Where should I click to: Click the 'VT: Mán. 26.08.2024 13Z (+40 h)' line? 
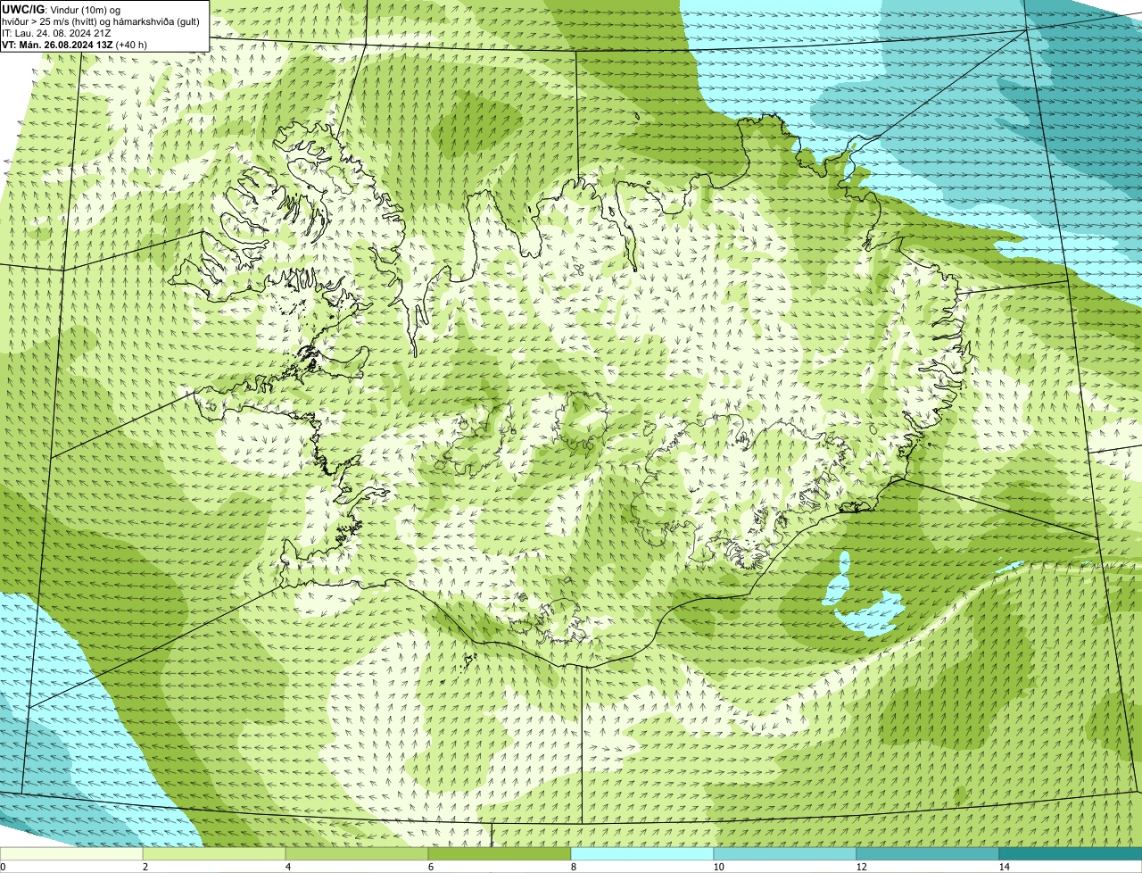tap(75, 44)
